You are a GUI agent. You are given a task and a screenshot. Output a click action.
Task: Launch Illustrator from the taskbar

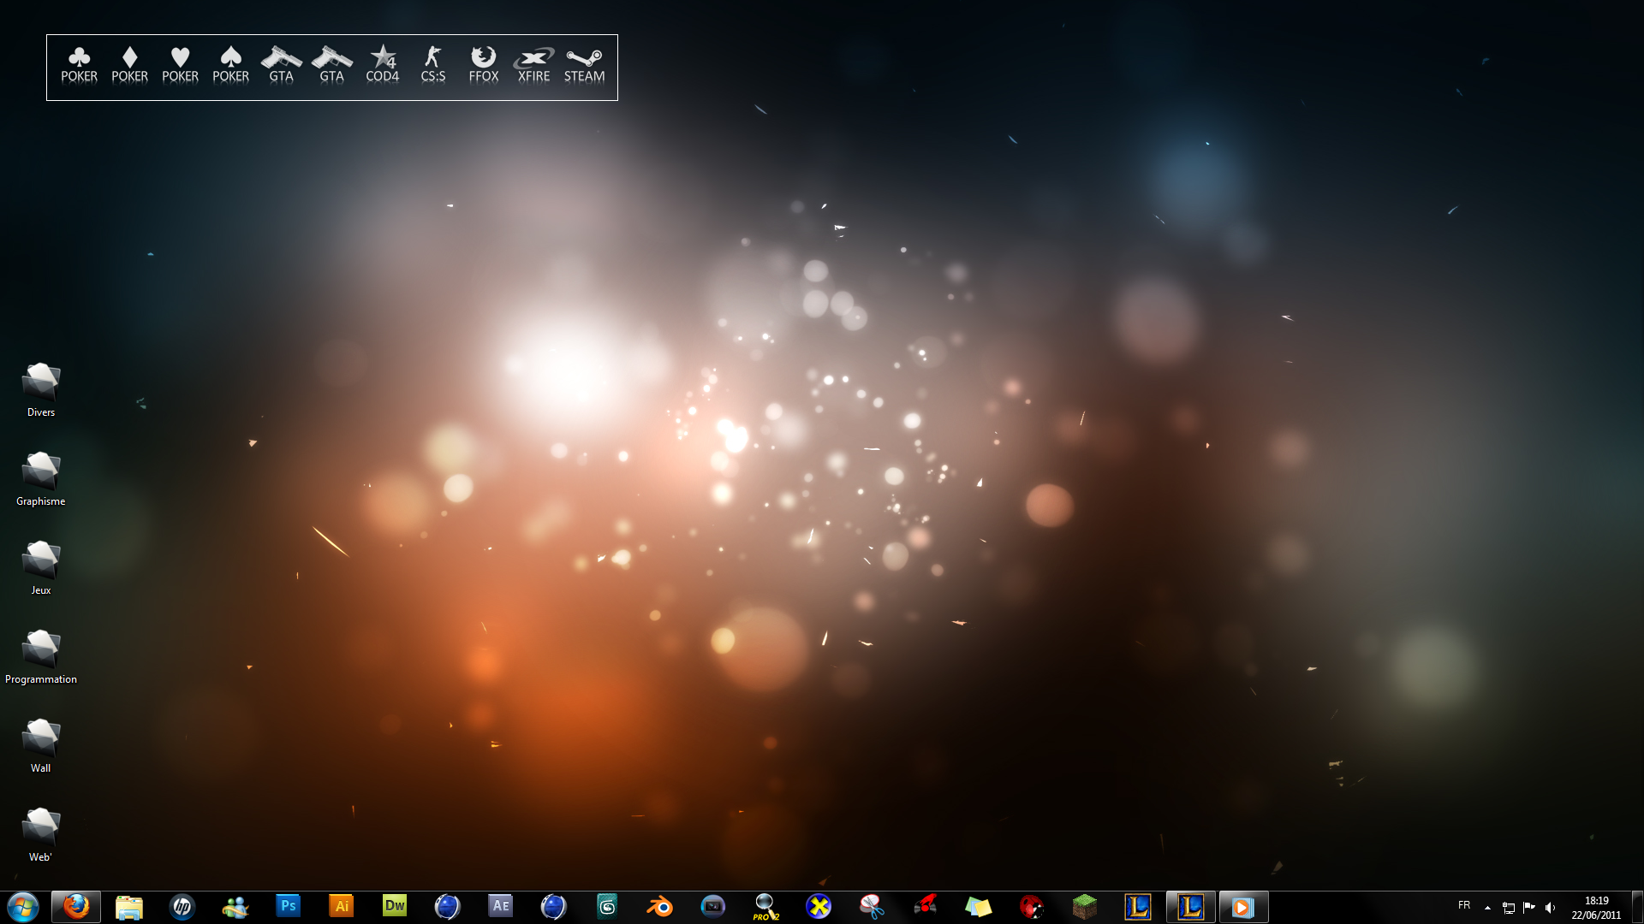(x=342, y=906)
